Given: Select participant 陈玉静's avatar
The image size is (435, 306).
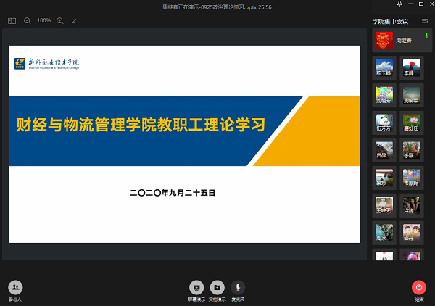Looking at the screenshot, I should [384, 67].
